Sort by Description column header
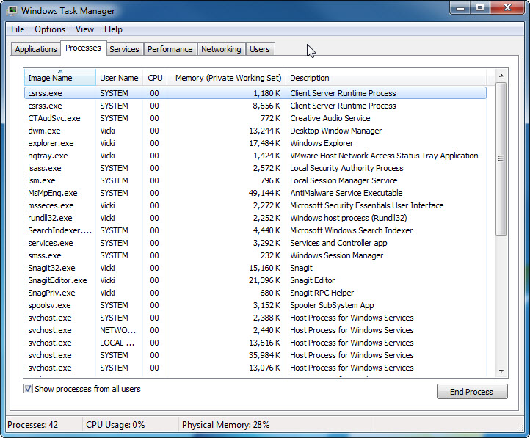Image resolution: width=530 pixels, height=438 pixels. coord(386,78)
